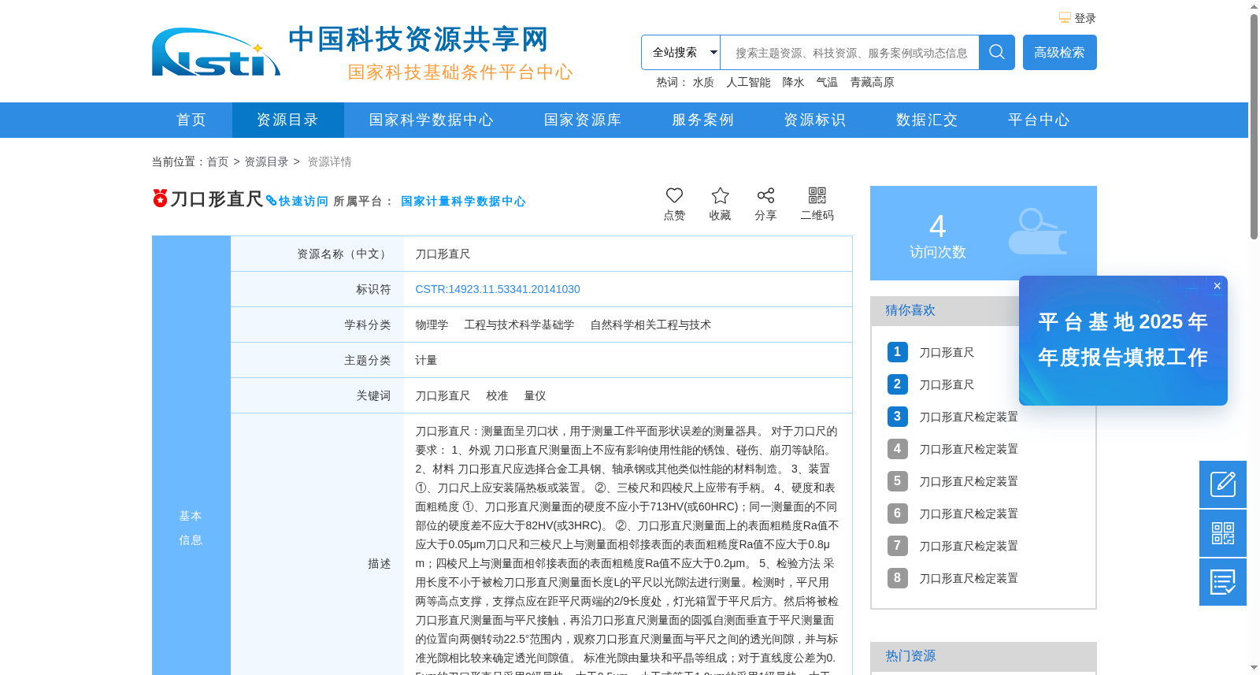
Task: Open 国家计量科学数据中心 platform link
Action: click(x=463, y=201)
